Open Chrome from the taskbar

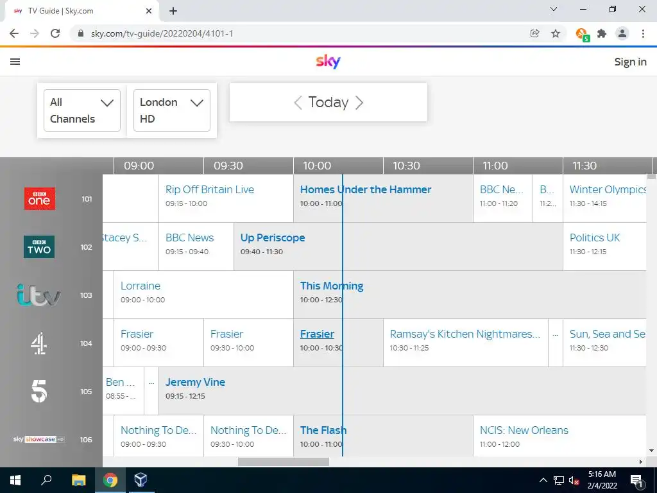tap(110, 480)
